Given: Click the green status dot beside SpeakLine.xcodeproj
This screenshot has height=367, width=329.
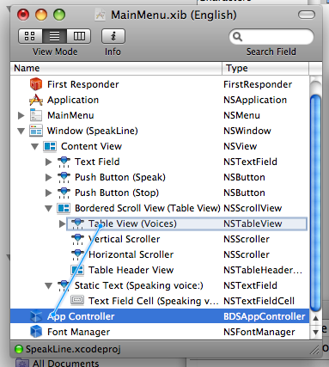Looking at the screenshot, I should pos(19,349).
